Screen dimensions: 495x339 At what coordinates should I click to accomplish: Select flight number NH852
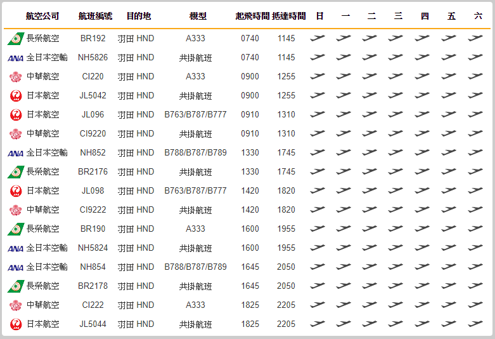(x=93, y=153)
